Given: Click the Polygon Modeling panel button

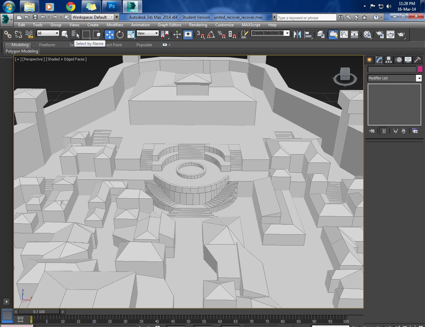Looking at the screenshot, I should [22, 51].
